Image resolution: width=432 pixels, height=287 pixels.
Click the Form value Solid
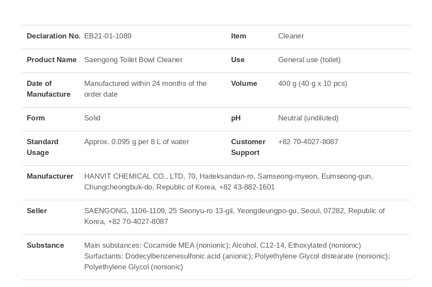pyautogui.click(x=92, y=118)
